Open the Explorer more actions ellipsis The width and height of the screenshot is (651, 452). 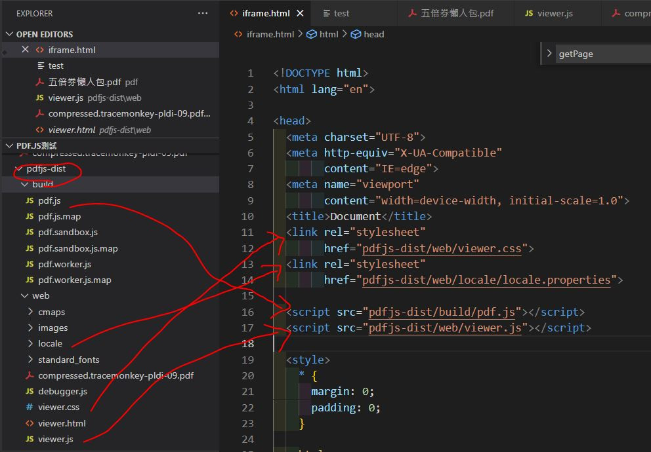203,13
